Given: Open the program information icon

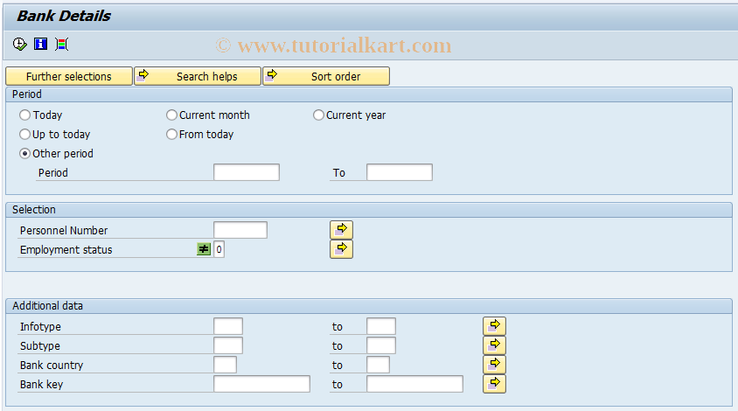Looking at the screenshot, I should tap(40, 45).
